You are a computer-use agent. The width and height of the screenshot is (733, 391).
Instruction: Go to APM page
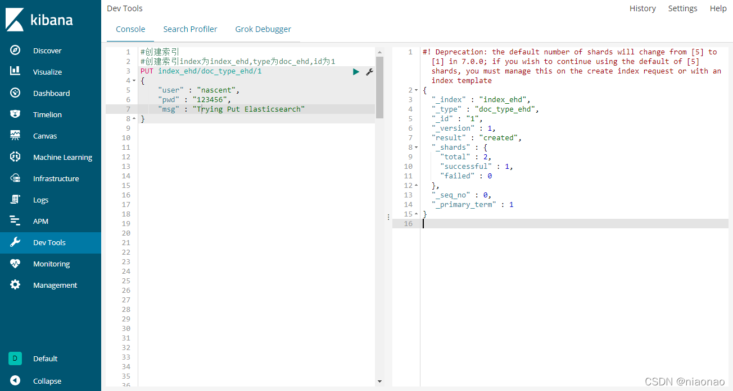click(x=40, y=221)
